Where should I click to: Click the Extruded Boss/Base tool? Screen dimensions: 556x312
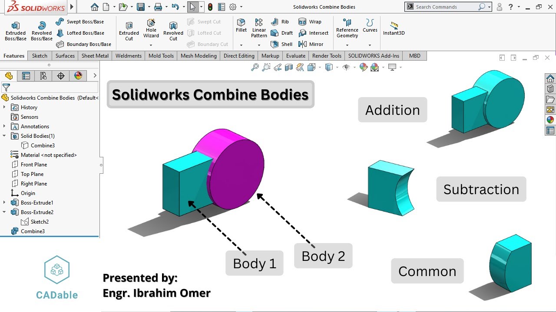tap(16, 32)
